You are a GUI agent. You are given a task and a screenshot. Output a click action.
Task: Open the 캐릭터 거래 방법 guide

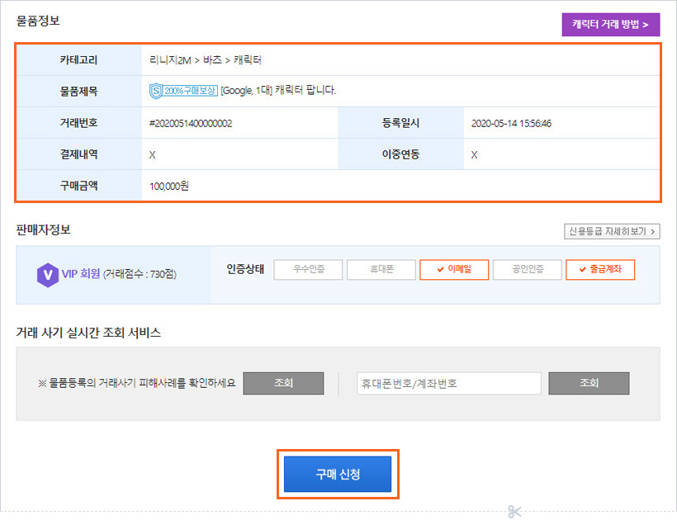coord(610,24)
